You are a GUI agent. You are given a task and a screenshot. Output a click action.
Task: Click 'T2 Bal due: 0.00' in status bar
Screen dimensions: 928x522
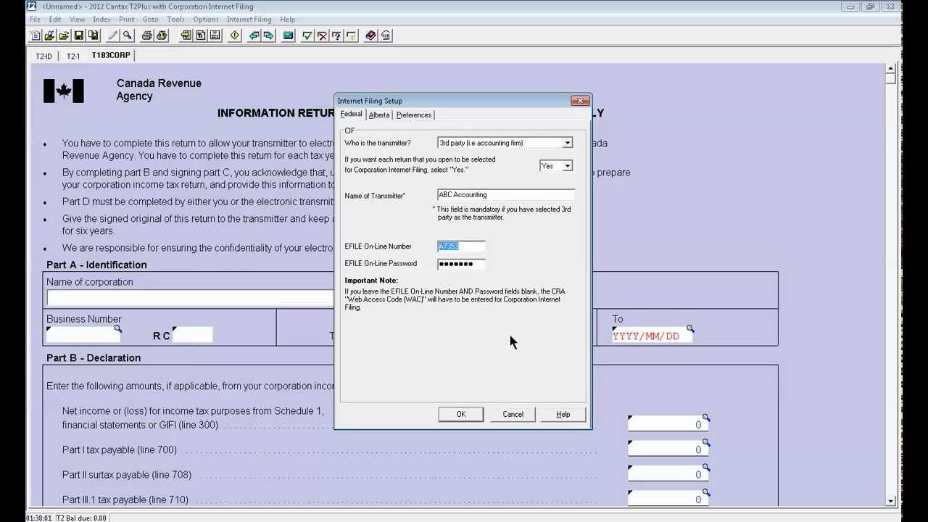point(81,518)
